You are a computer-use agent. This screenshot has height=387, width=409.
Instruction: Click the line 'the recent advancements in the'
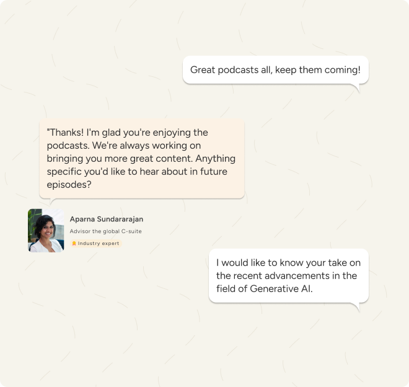pos(286,276)
